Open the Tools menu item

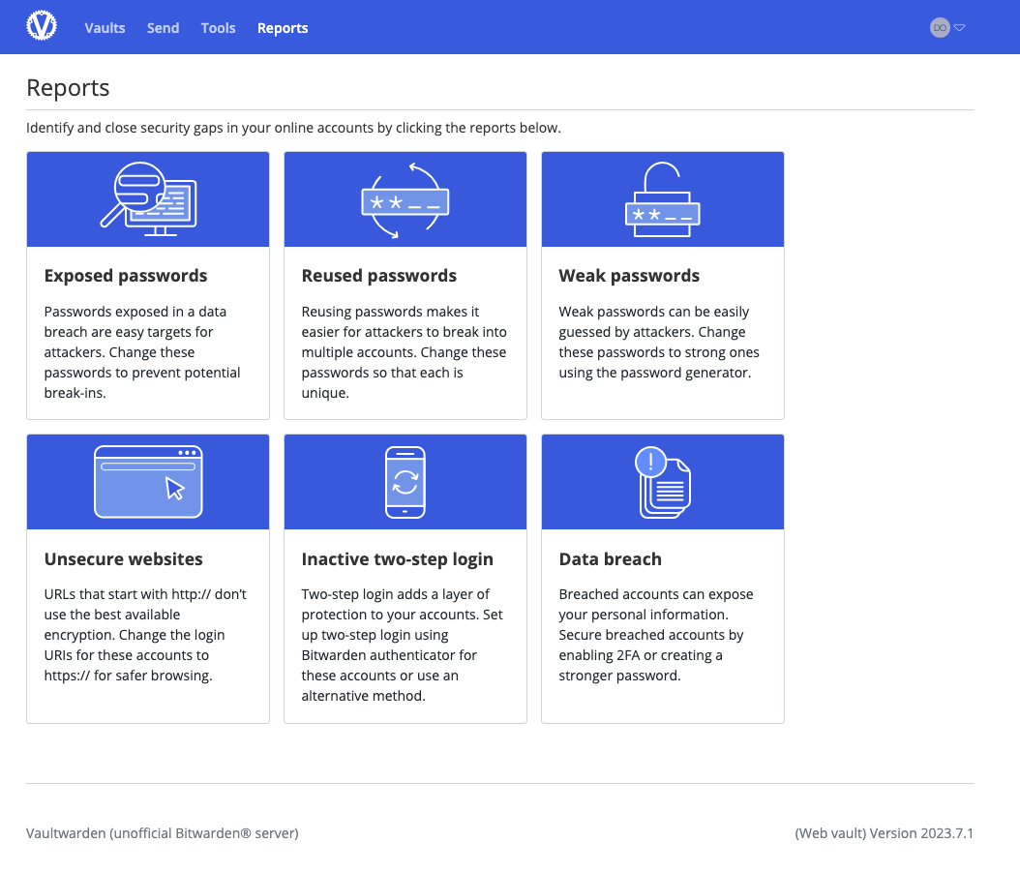pos(218,28)
